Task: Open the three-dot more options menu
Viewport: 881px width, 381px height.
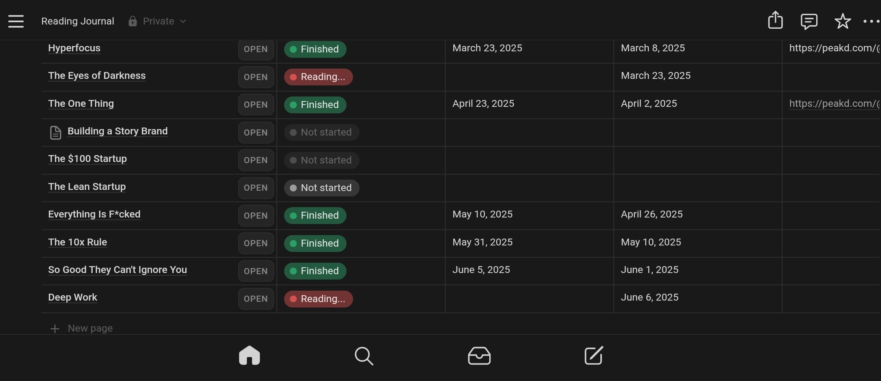Action: pos(871,21)
